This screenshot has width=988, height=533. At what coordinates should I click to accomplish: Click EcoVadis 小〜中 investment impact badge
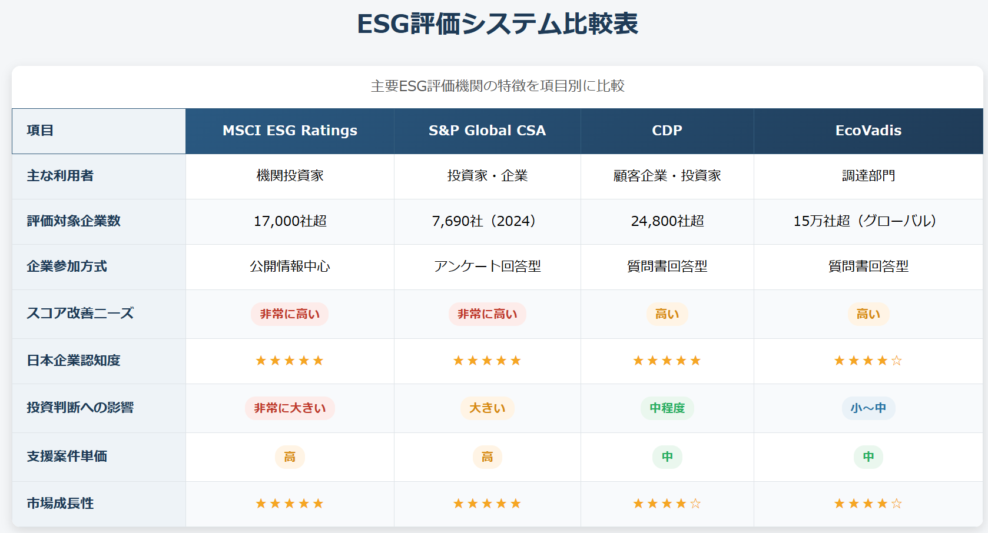coord(868,408)
